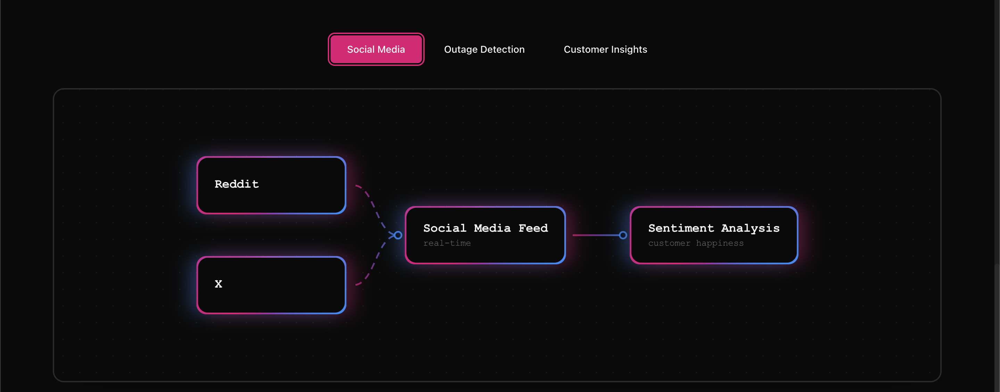The image size is (1000, 392).
Task: Click the input handle circle on Sentiment Analysis
Action: tap(623, 235)
